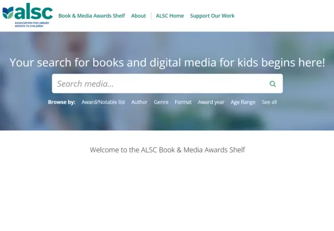The height and width of the screenshot is (231, 334).
Task: Browse by Award/Notable list
Action: tap(103, 102)
